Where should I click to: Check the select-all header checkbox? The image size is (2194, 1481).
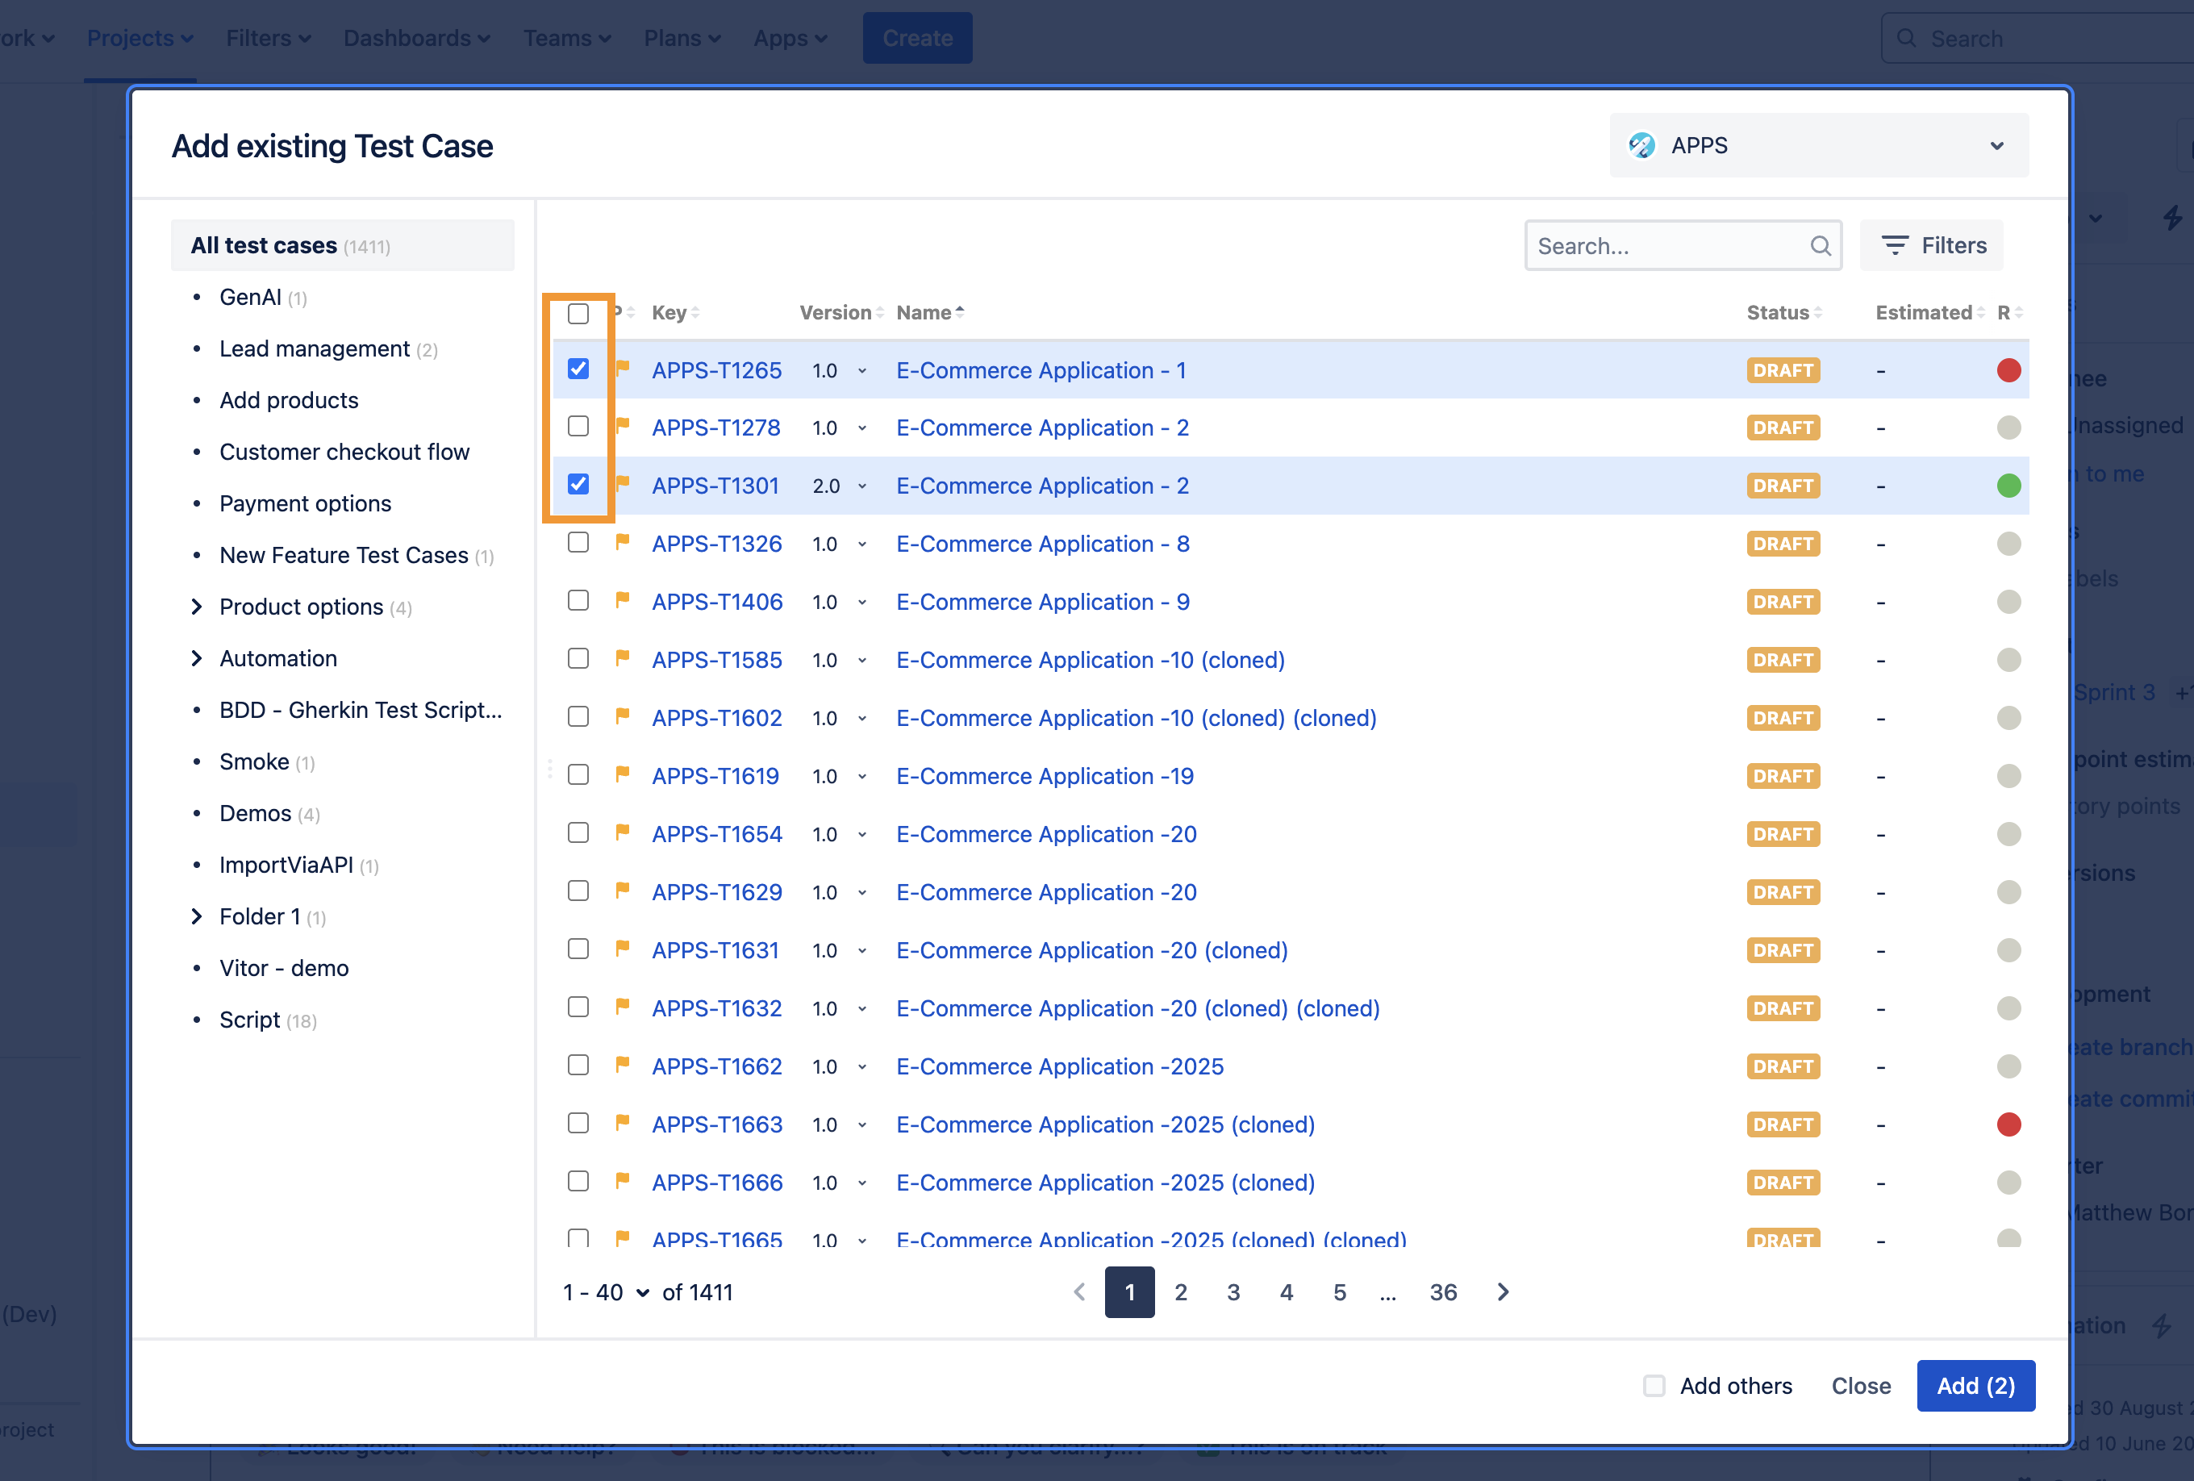(578, 313)
